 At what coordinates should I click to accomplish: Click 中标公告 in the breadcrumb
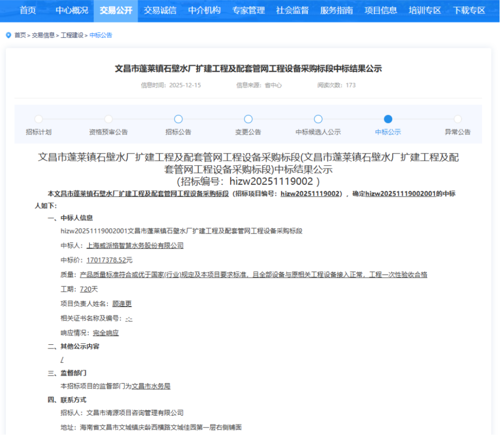click(101, 35)
